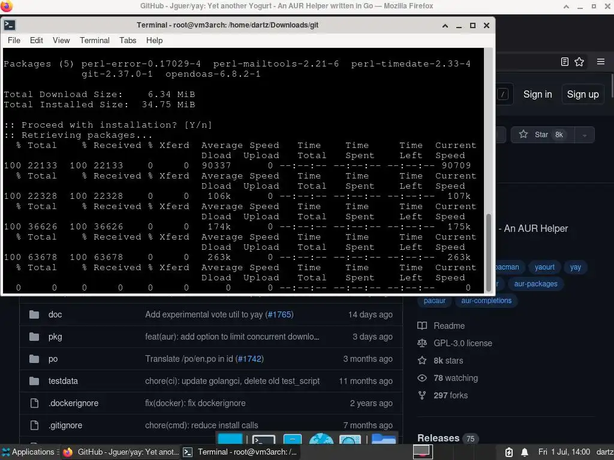Screen dimensions: 614x460
Task: Click the star icon beside 8k stars
Action: 422,360
